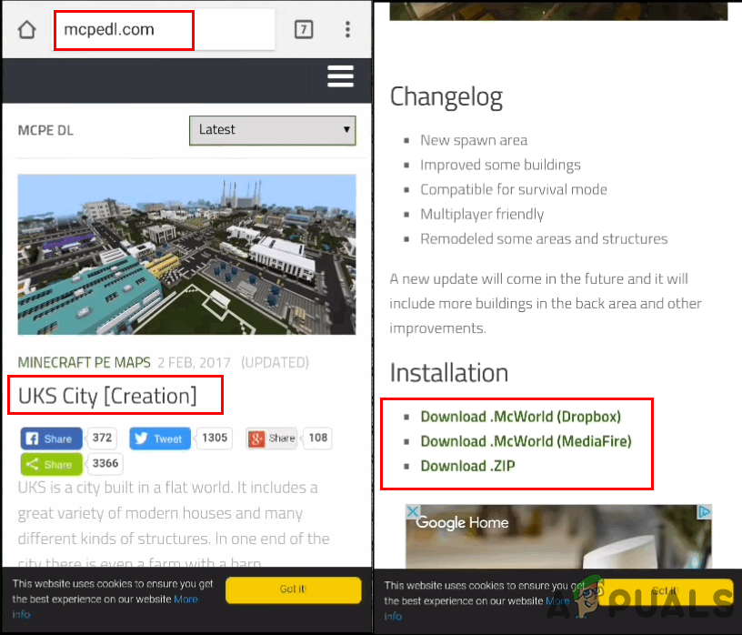The height and width of the screenshot is (635, 742).
Task: Download .McWorld via Dropbox link
Action: tap(520, 417)
